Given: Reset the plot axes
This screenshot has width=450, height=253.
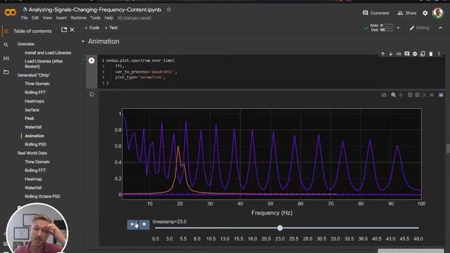Looking at the screenshot, I should tap(431, 95).
